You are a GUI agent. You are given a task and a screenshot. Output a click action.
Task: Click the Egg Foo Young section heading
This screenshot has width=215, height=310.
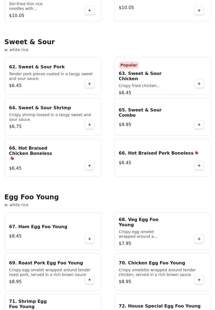click(x=31, y=197)
